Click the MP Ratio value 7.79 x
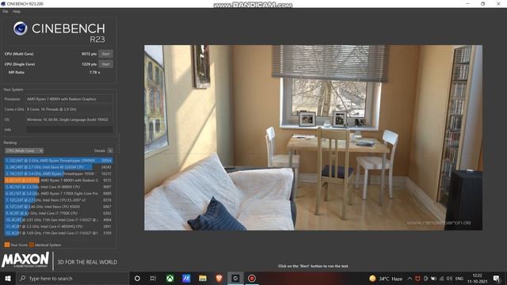Viewport: 507px width, 285px height. click(95, 72)
